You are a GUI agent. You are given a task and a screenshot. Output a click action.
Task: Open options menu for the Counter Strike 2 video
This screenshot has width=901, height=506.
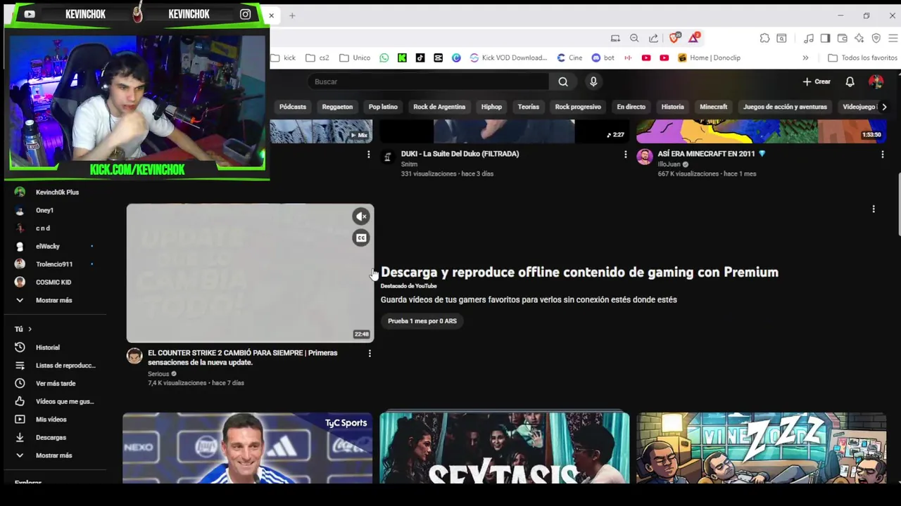point(370,353)
